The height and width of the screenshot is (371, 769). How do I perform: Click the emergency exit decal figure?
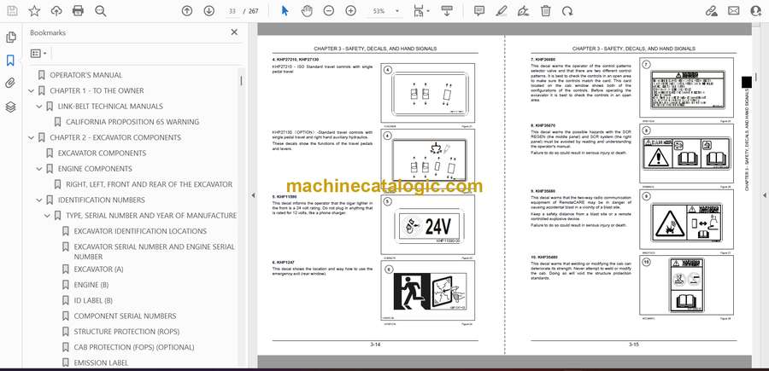tap(427, 291)
